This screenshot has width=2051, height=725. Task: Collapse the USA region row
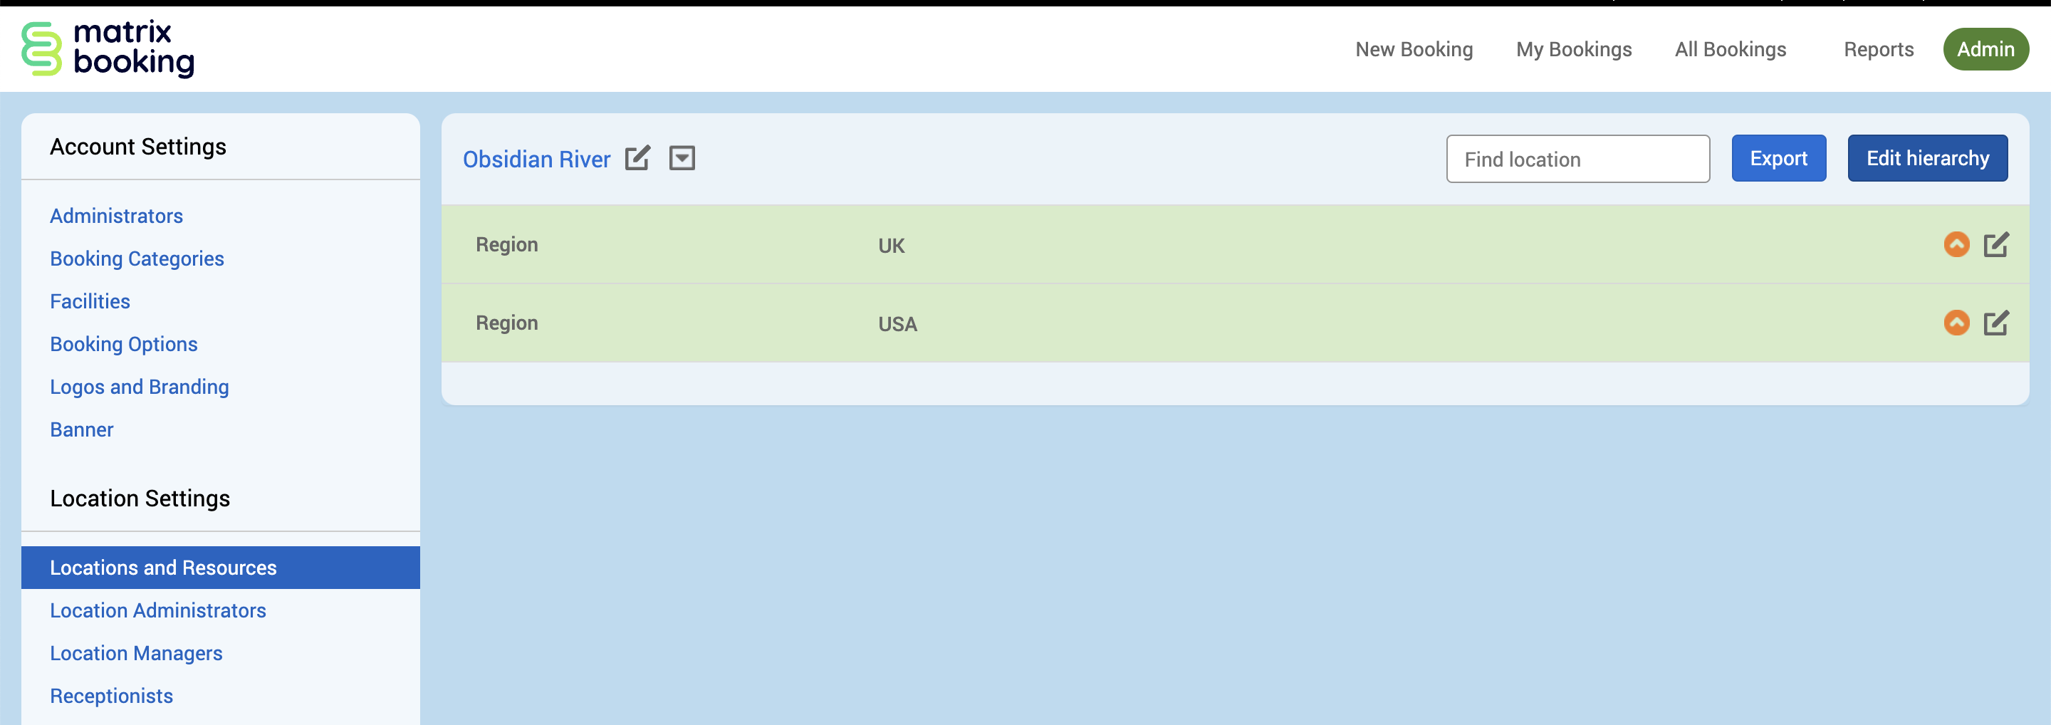pos(1956,323)
